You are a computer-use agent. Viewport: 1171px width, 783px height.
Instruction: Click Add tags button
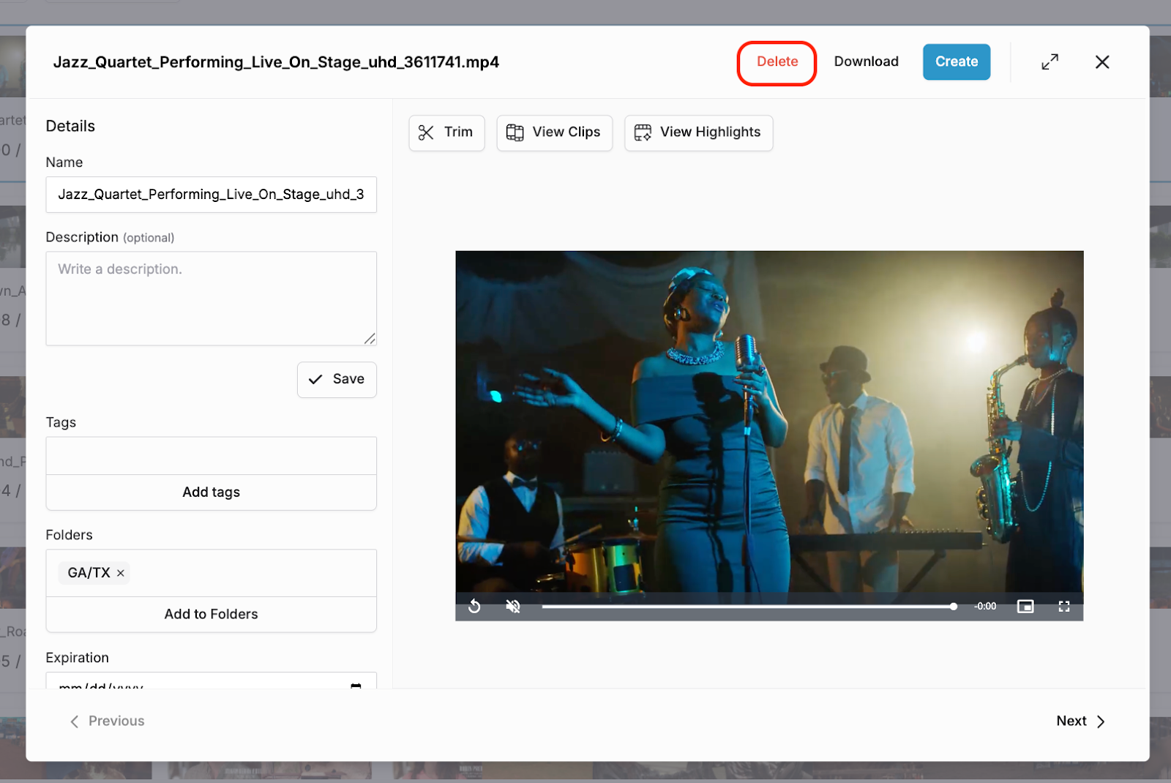click(x=211, y=492)
